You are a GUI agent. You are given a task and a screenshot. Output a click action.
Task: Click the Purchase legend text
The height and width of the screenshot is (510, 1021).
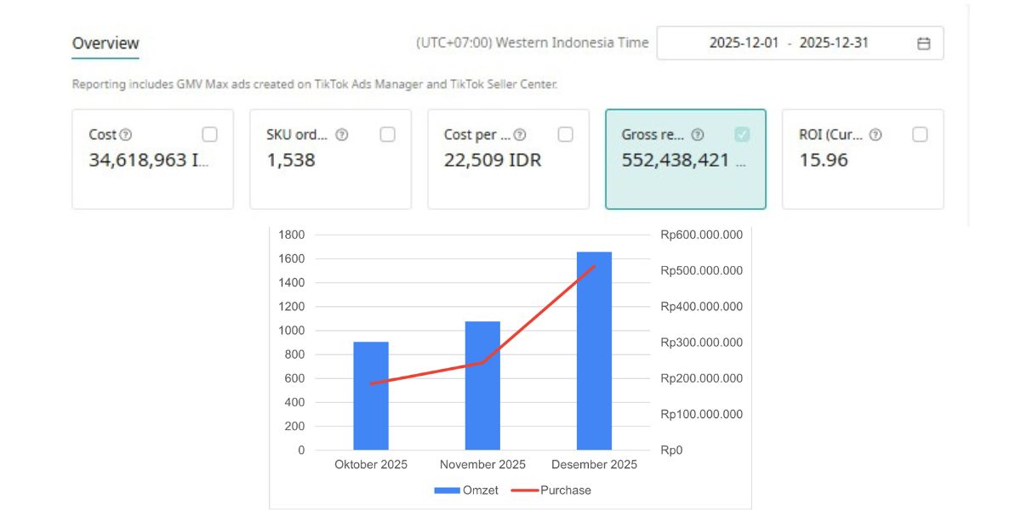pyautogui.click(x=566, y=490)
